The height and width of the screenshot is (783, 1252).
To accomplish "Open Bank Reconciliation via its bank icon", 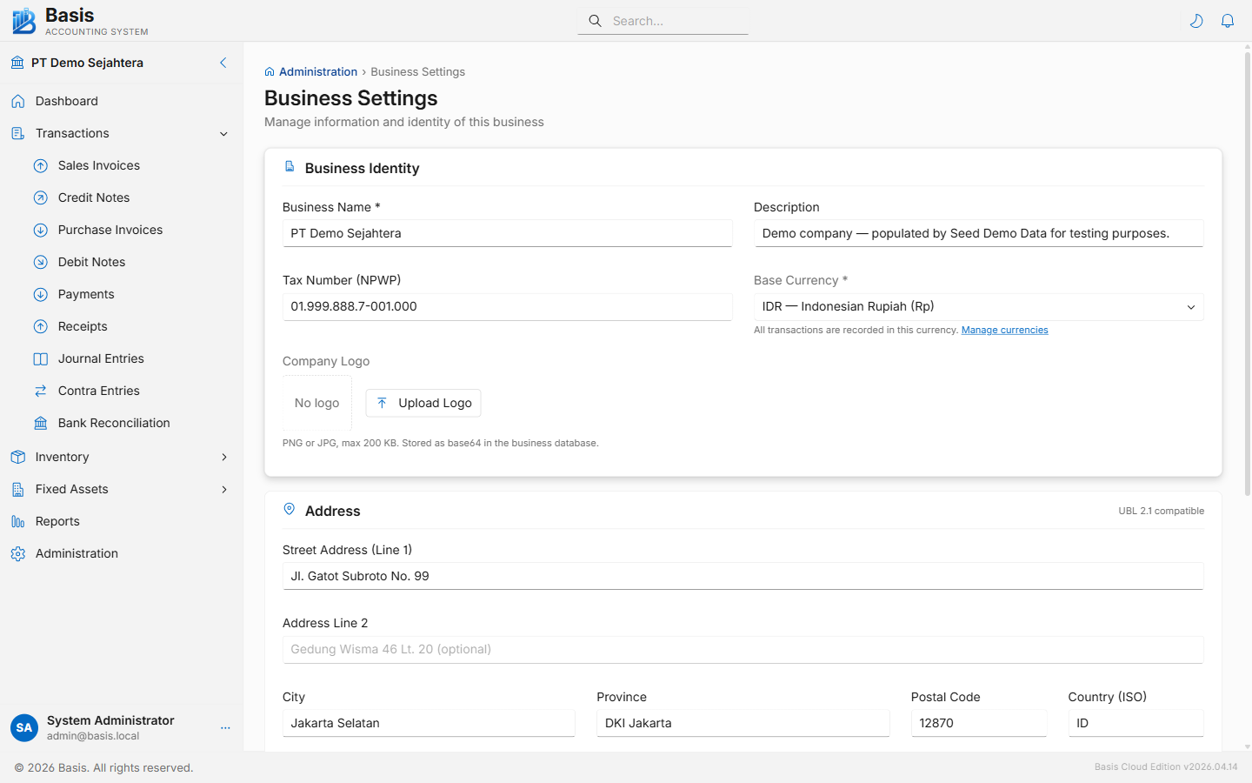I will [40, 423].
